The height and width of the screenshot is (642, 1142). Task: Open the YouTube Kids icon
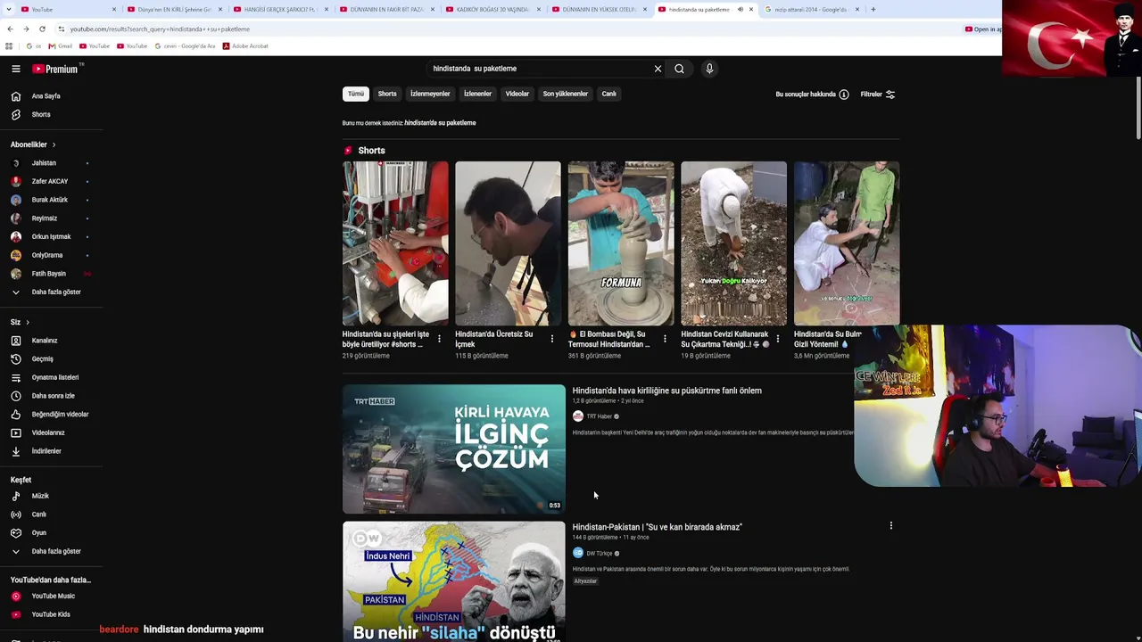coord(16,614)
